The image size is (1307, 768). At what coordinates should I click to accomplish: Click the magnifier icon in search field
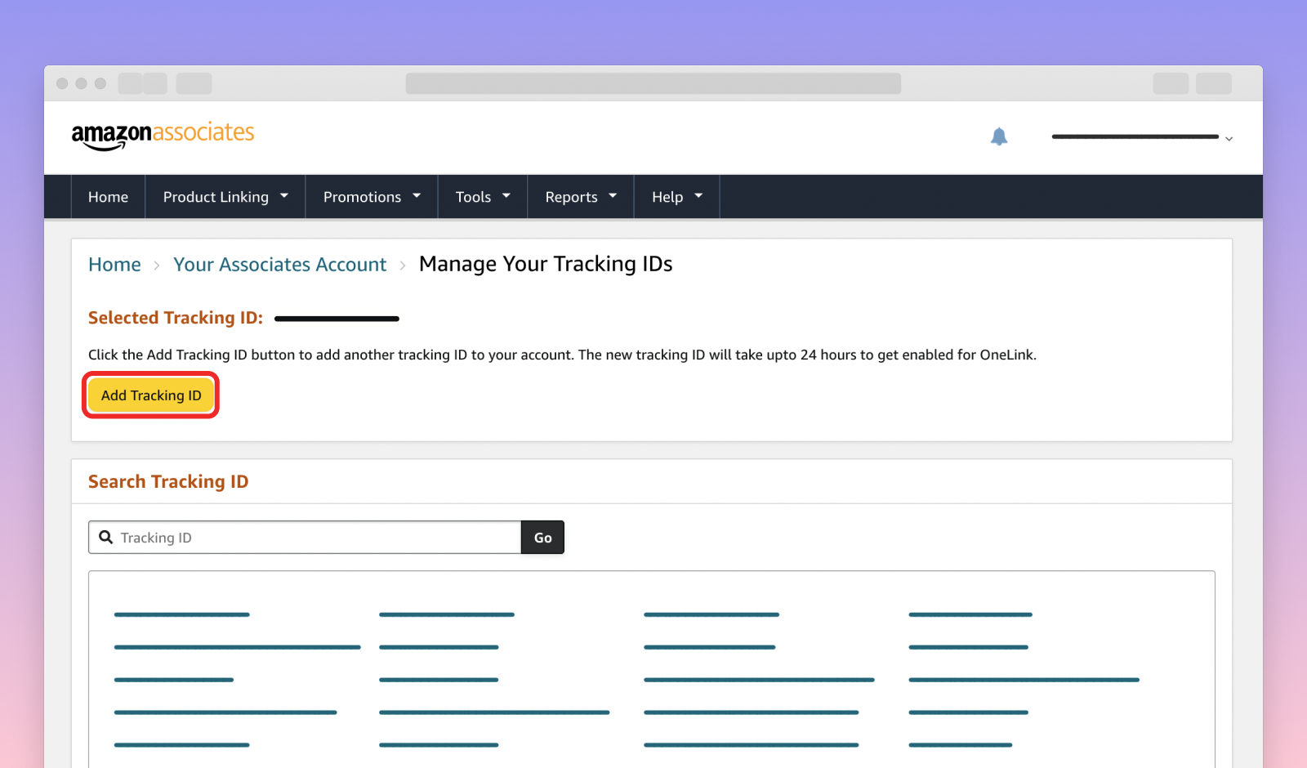(106, 538)
